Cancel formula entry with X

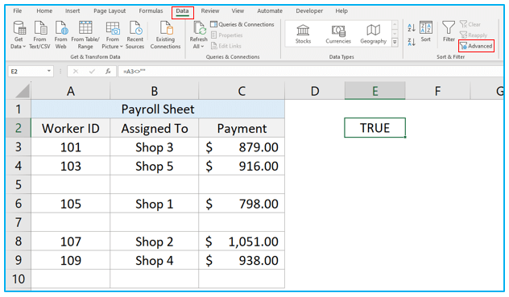pos(76,71)
